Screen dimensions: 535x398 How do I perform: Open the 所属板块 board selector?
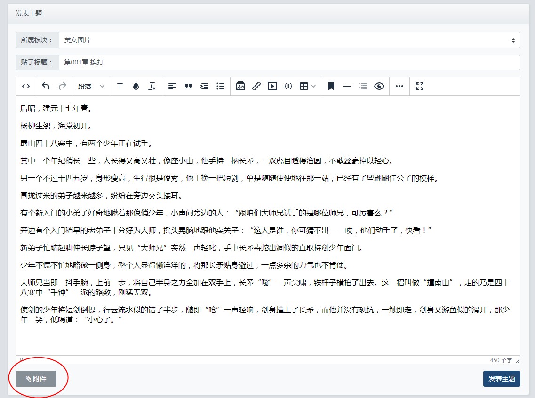click(x=289, y=40)
